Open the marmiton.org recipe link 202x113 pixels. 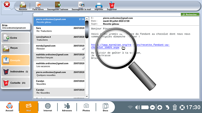coord(130,46)
